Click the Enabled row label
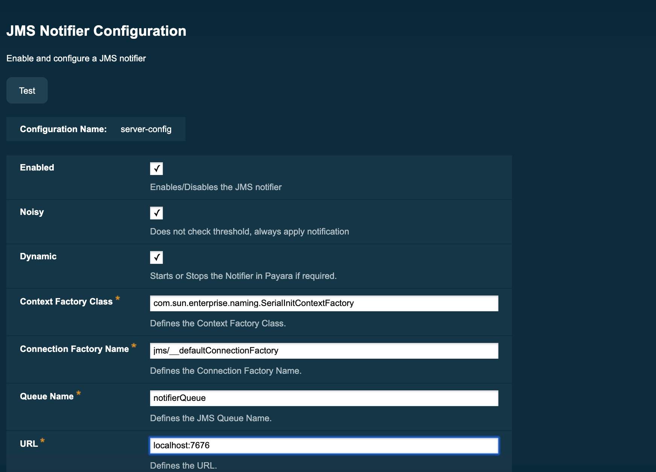 click(36, 167)
